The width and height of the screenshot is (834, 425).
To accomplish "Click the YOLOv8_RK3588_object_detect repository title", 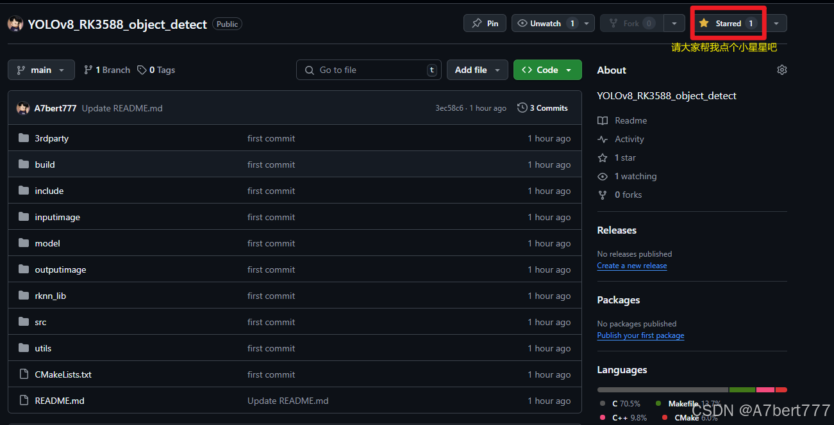I will click(x=117, y=24).
